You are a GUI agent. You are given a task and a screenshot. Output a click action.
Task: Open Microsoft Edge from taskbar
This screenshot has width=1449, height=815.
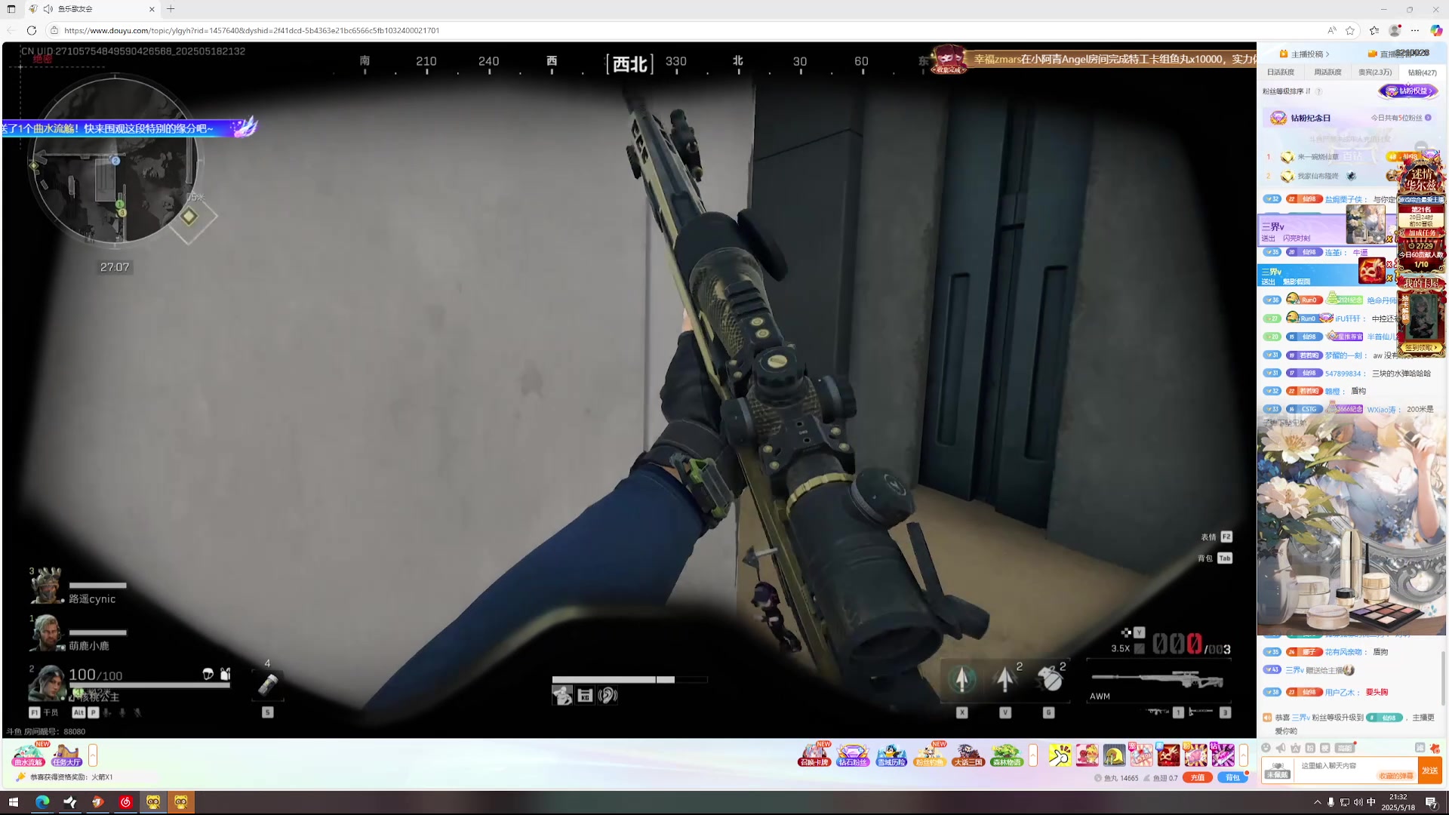tap(42, 802)
